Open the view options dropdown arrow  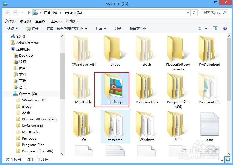(x=206, y=29)
